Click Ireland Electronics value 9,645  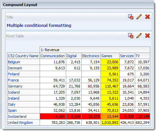[91, 98]
